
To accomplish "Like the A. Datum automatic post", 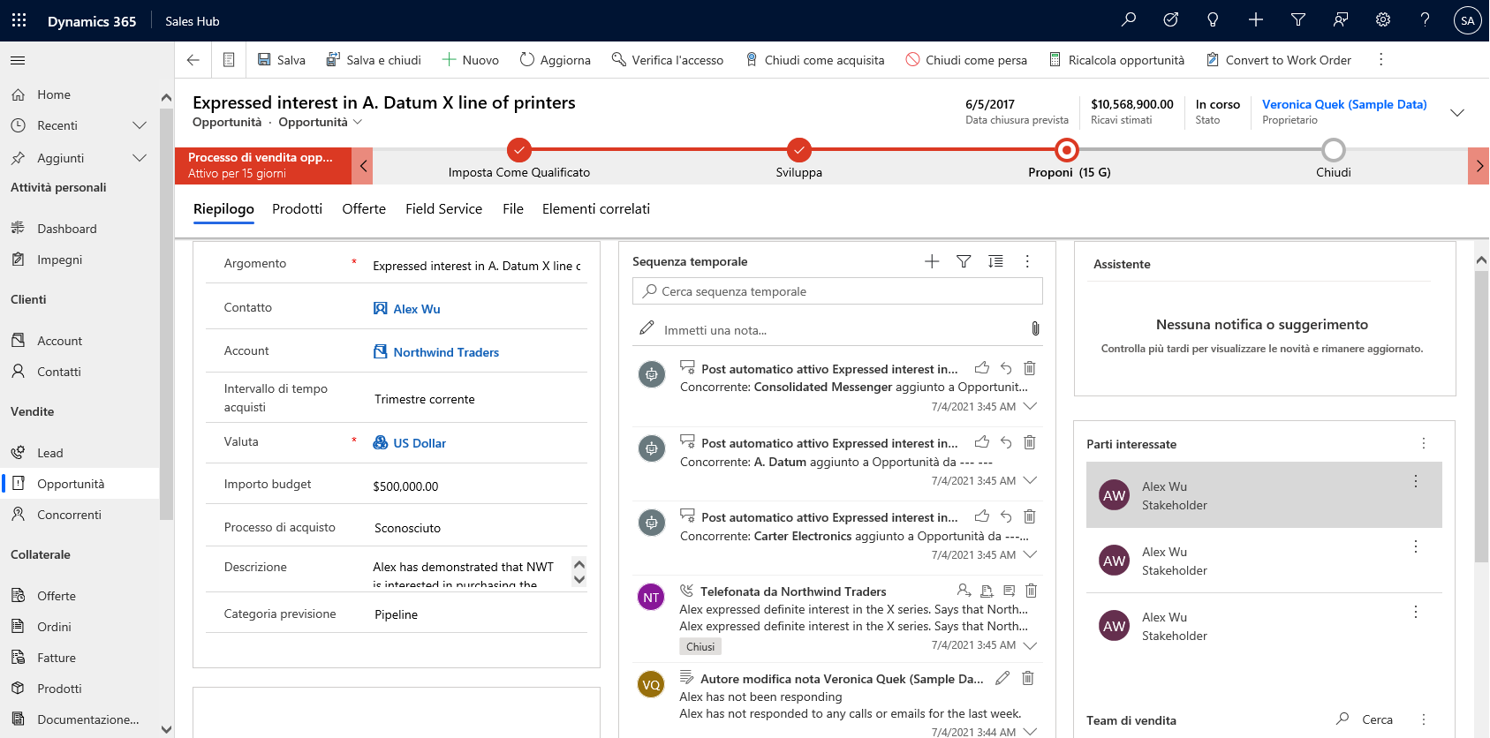I will (981, 442).
